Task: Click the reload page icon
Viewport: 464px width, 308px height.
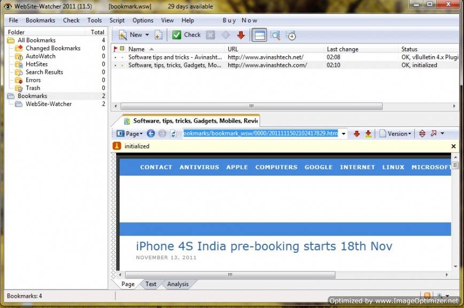Action: pyautogui.click(x=173, y=134)
